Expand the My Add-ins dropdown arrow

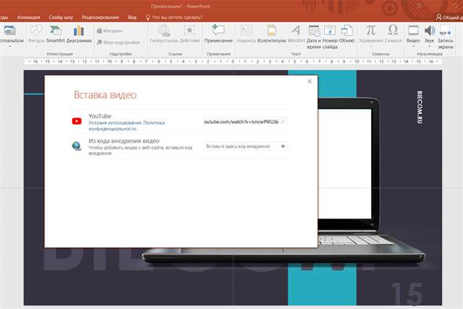pyautogui.click(x=144, y=42)
